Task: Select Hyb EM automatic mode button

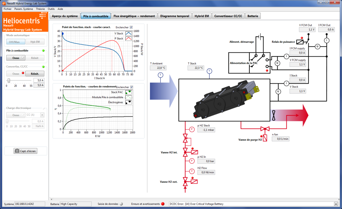Action: pos(35,42)
